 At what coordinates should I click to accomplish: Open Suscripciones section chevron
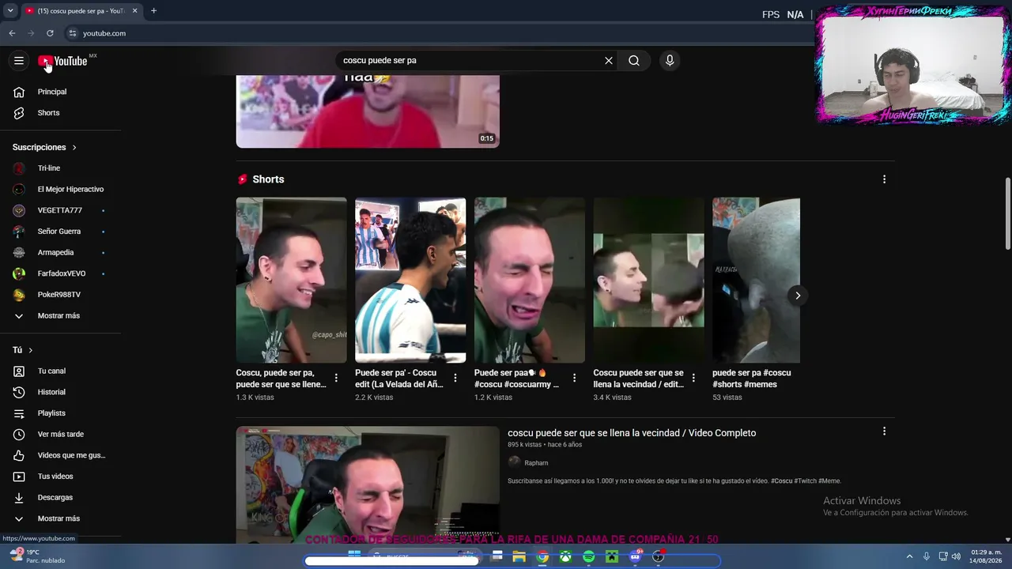[74, 147]
